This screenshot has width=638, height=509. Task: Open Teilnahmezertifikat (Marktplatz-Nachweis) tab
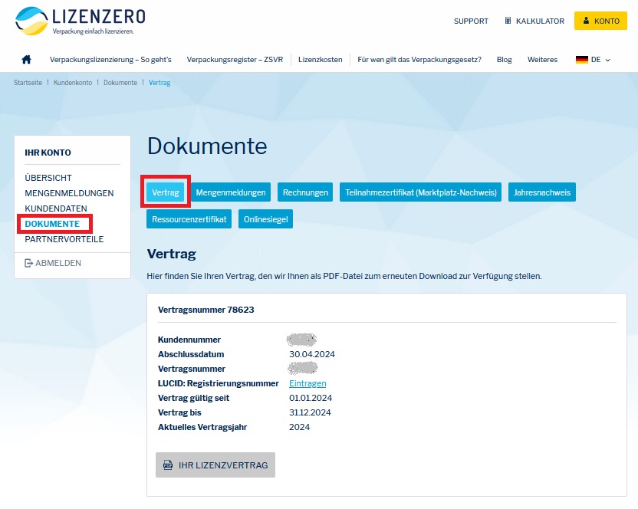[x=421, y=192]
